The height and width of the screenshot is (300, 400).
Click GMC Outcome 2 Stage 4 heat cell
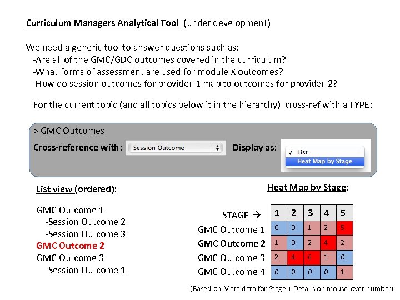click(x=327, y=243)
